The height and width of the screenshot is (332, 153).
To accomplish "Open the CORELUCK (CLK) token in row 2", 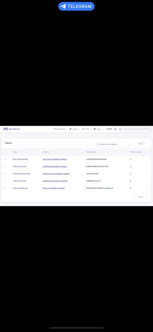I will 19,167.
